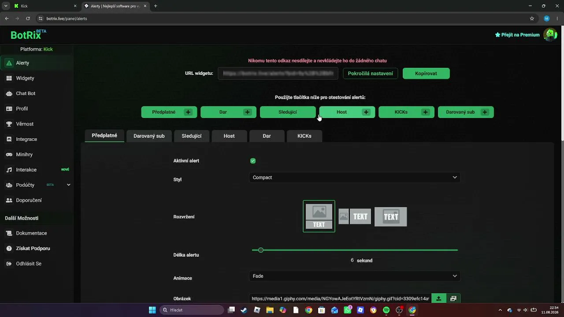Open the Animace dropdown showing Fade

point(355,276)
